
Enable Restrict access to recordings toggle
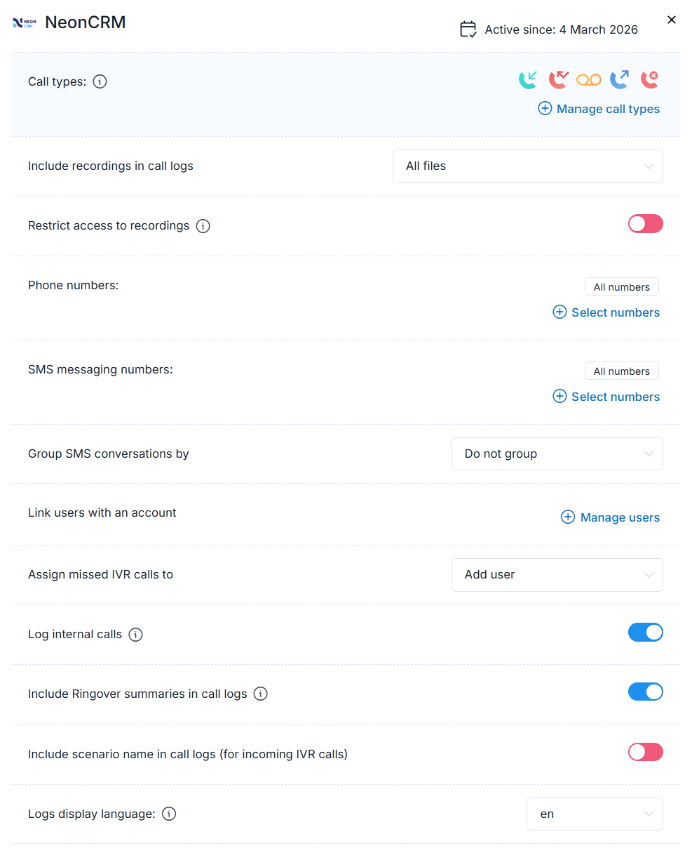click(x=645, y=224)
